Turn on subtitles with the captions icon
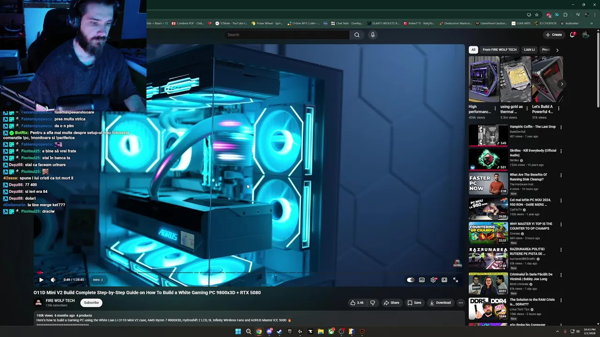Viewport: 600px width, 337px height. pos(422,280)
